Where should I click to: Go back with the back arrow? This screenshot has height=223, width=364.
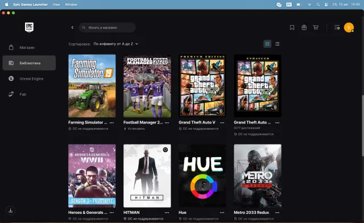(x=72, y=27)
